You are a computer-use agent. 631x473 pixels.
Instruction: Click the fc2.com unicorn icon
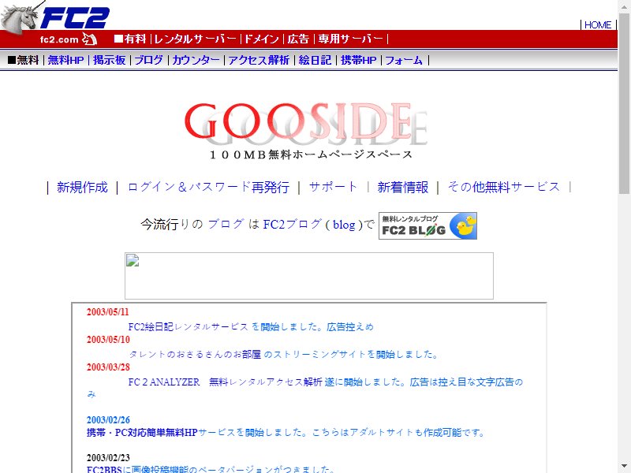[x=89, y=39]
